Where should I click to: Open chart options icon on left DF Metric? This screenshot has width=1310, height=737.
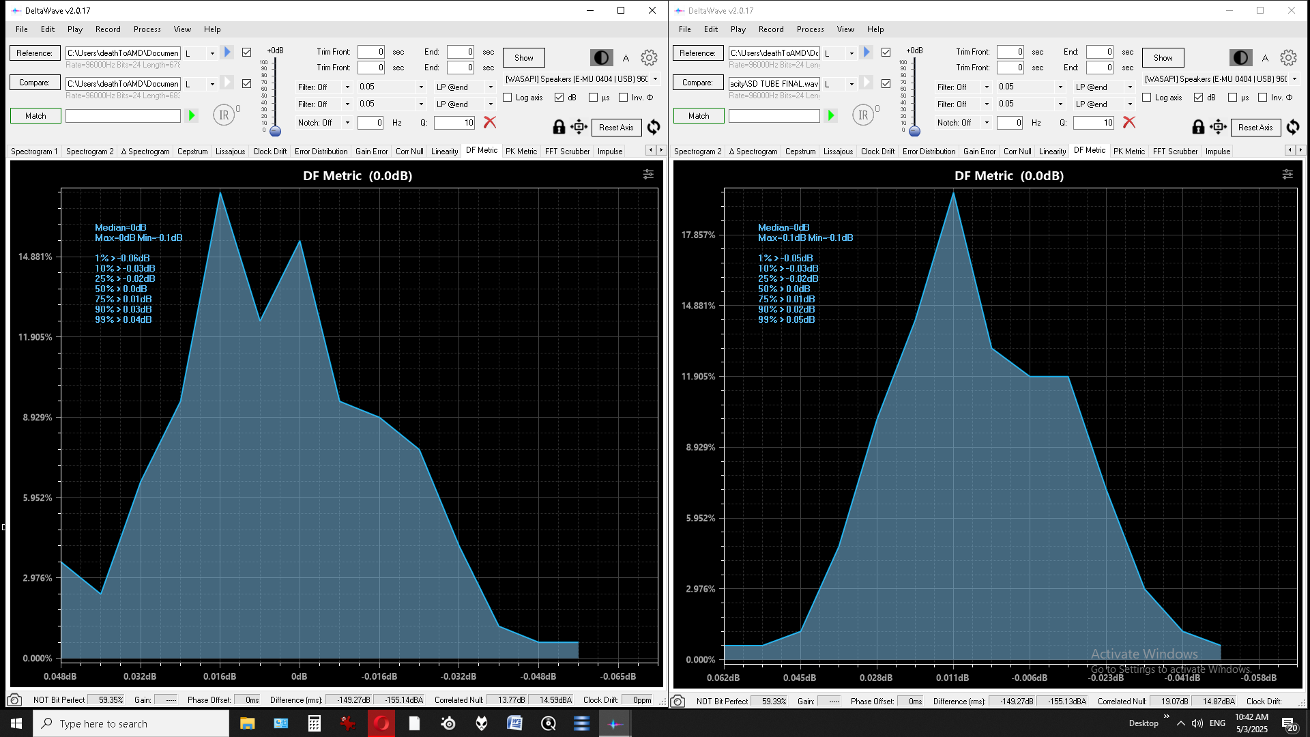[648, 175]
